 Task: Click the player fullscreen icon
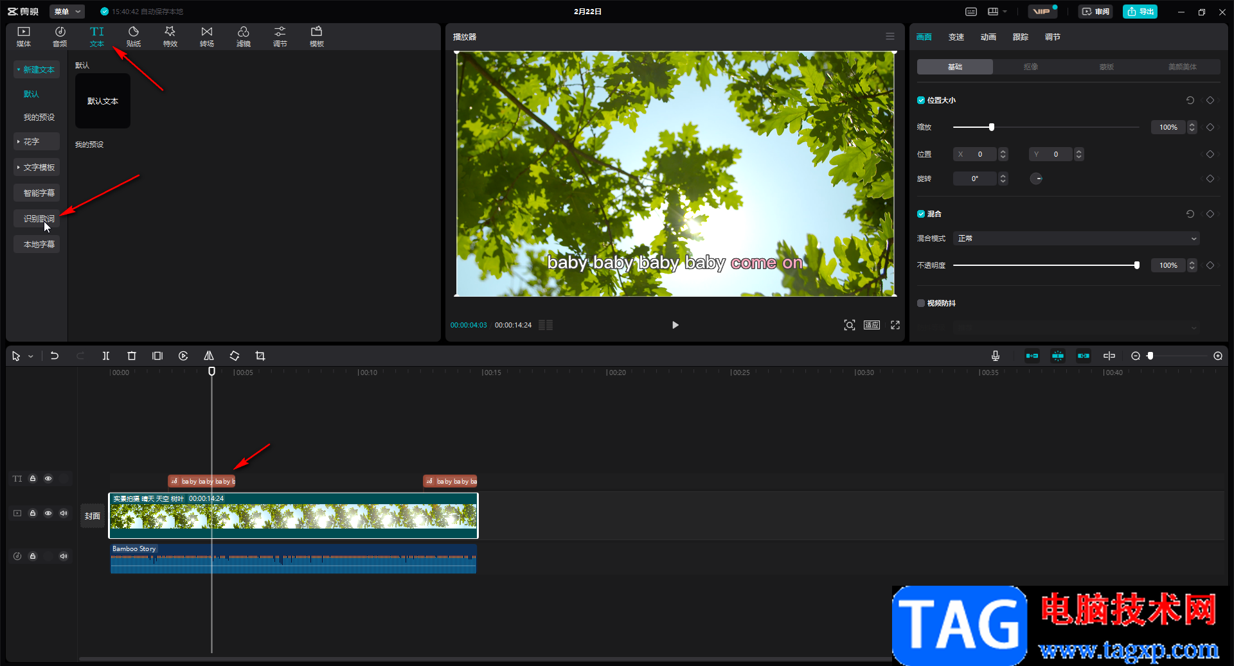pyautogui.click(x=895, y=325)
